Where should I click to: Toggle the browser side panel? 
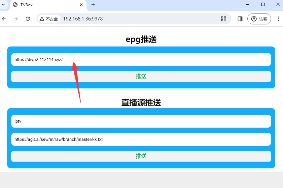pyautogui.click(x=240, y=19)
